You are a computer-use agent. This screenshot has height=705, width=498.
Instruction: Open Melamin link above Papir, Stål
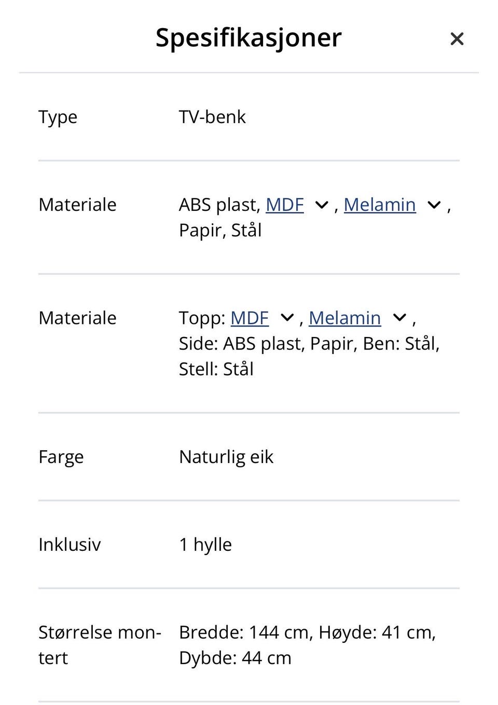(380, 205)
